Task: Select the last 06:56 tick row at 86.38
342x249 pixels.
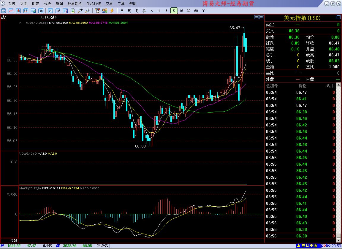Action: click(300, 236)
